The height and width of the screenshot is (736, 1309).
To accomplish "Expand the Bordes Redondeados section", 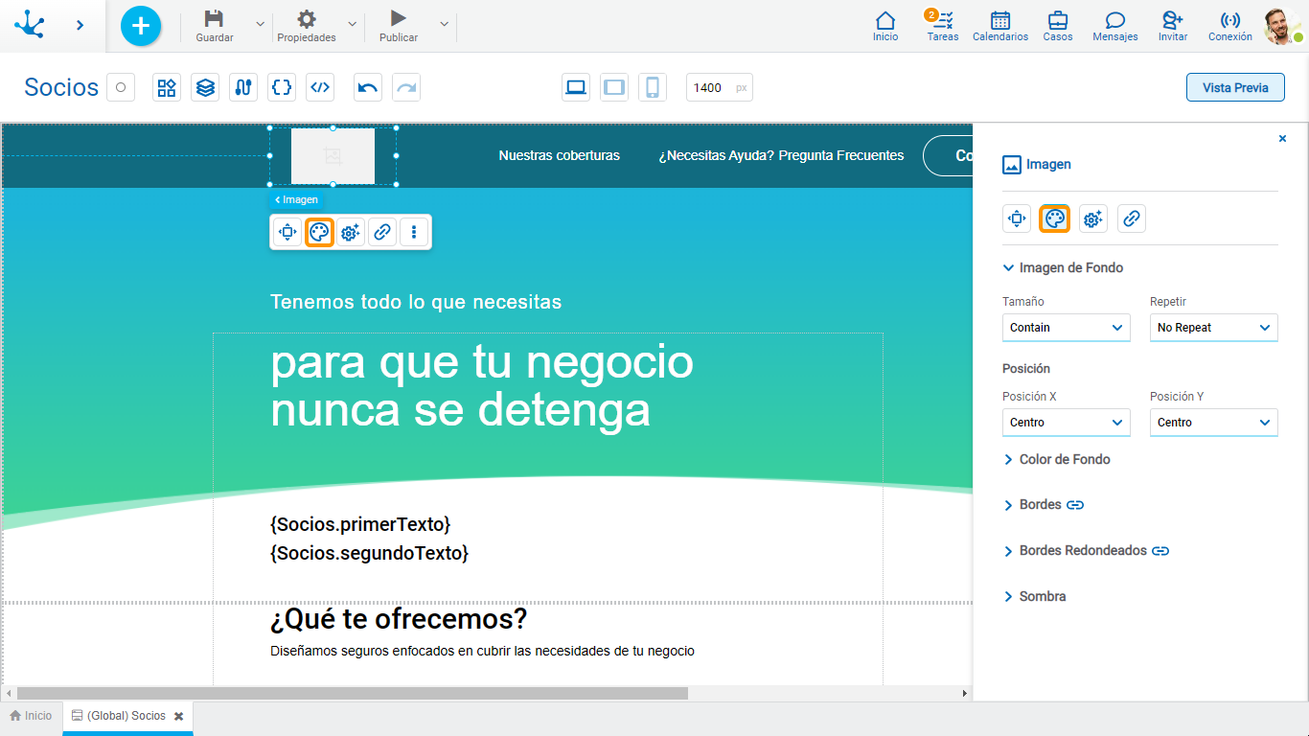I will [x=1074, y=550].
